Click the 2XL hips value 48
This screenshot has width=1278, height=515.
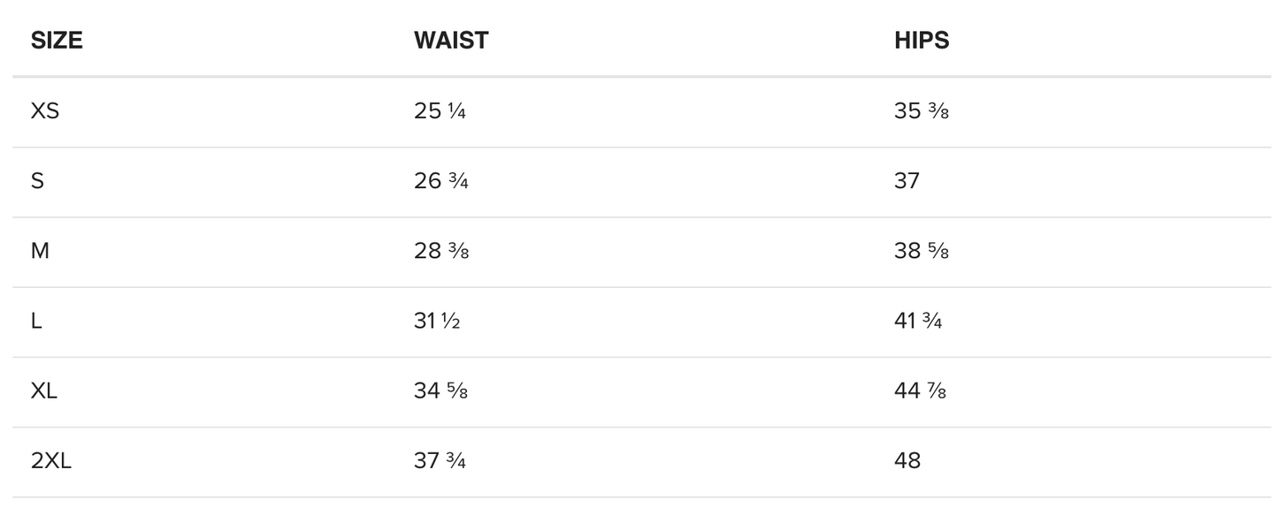pyautogui.click(x=907, y=461)
